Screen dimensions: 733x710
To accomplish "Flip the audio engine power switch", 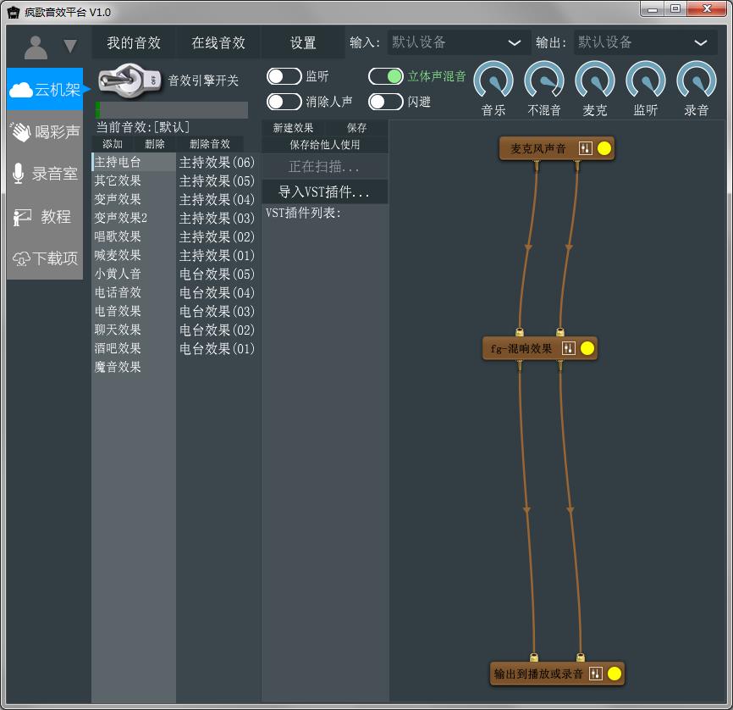I will 131,80.
